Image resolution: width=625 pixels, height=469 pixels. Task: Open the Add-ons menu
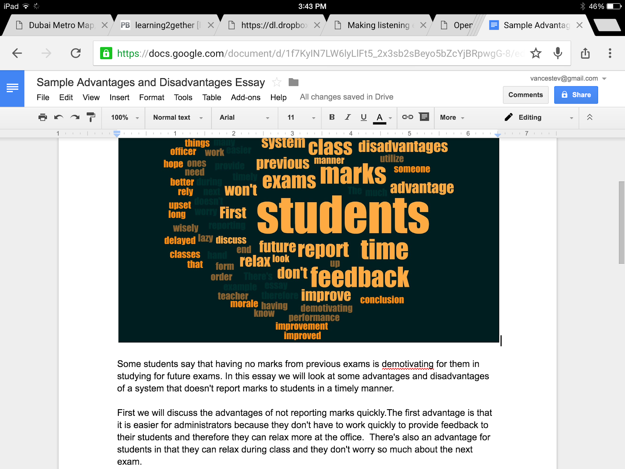coord(246,97)
